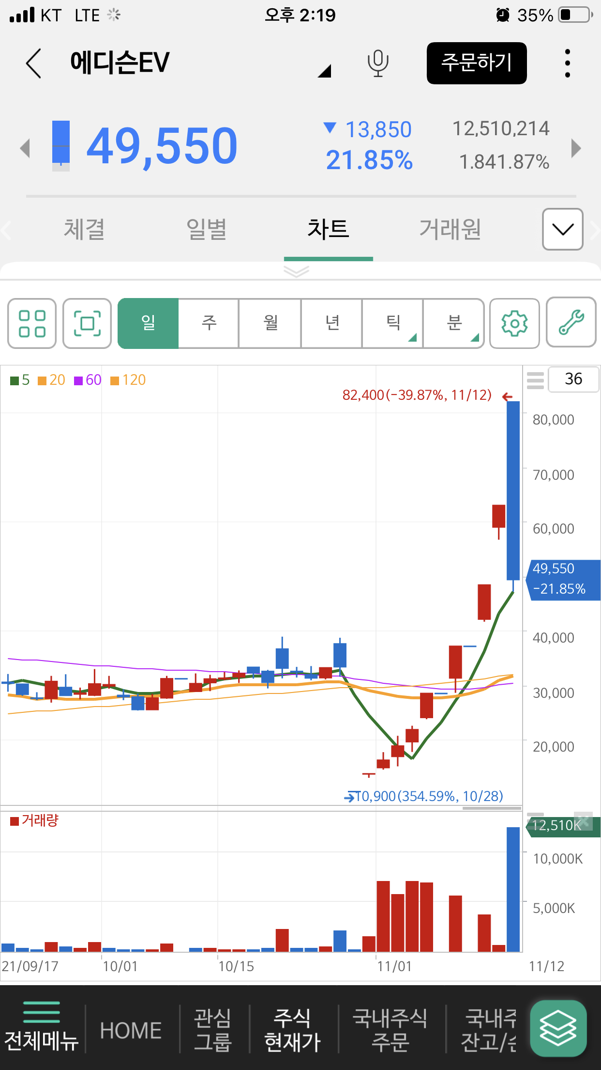Screen dimensions: 601x1070
Task: Open the three-dot more options menu
Action: pos(567,63)
